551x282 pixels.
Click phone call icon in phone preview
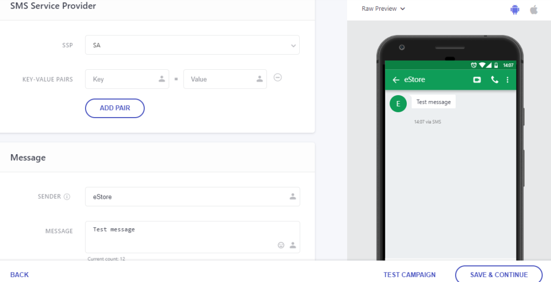(495, 79)
